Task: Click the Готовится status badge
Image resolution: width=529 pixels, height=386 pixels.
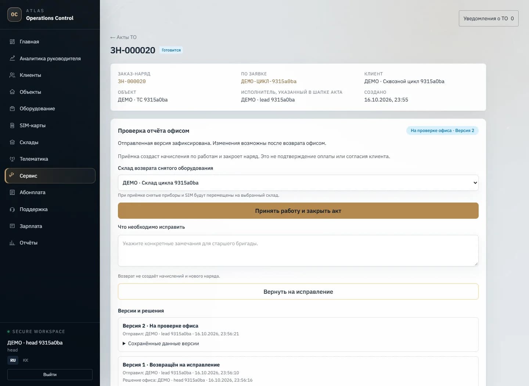Action: [x=171, y=50]
